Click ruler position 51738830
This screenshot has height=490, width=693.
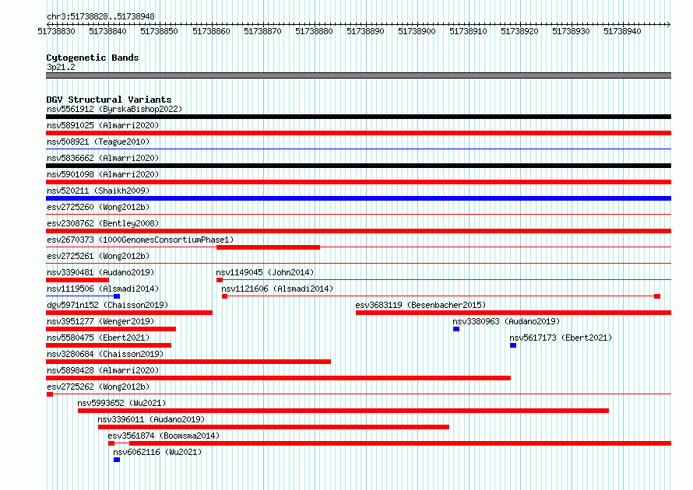pyautogui.click(x=57, y=31)
